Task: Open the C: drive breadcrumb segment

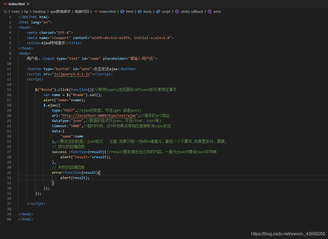Action: [5, 11]
